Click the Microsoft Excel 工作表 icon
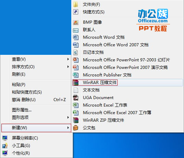The image size is (184, 158). pos(76,105)
